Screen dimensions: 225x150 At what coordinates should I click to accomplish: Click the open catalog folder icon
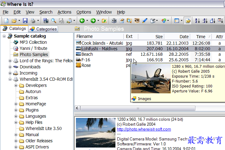(x=14, y=21)
